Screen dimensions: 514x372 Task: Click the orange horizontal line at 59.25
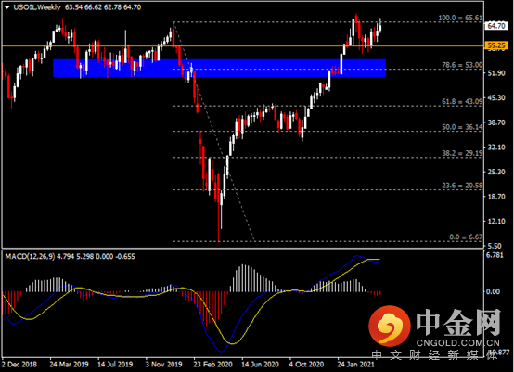(243, 45)
